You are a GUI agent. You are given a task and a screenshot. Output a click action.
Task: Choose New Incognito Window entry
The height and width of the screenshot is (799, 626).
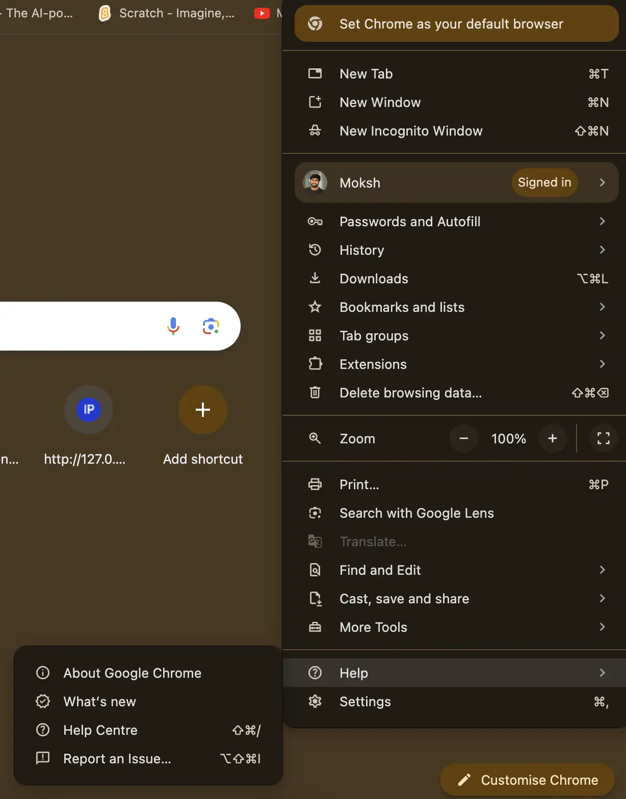(x=454, y=131)
